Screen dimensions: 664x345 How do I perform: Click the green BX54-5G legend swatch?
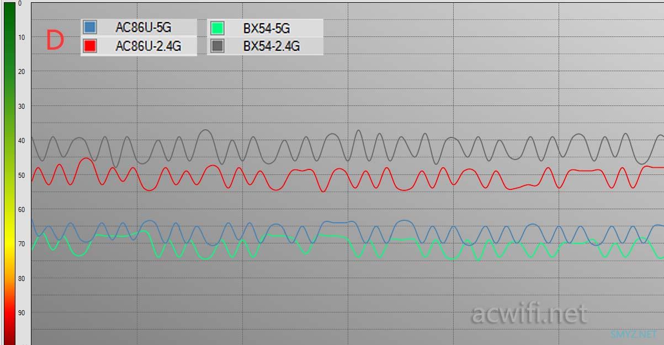(x=217, y=28)
